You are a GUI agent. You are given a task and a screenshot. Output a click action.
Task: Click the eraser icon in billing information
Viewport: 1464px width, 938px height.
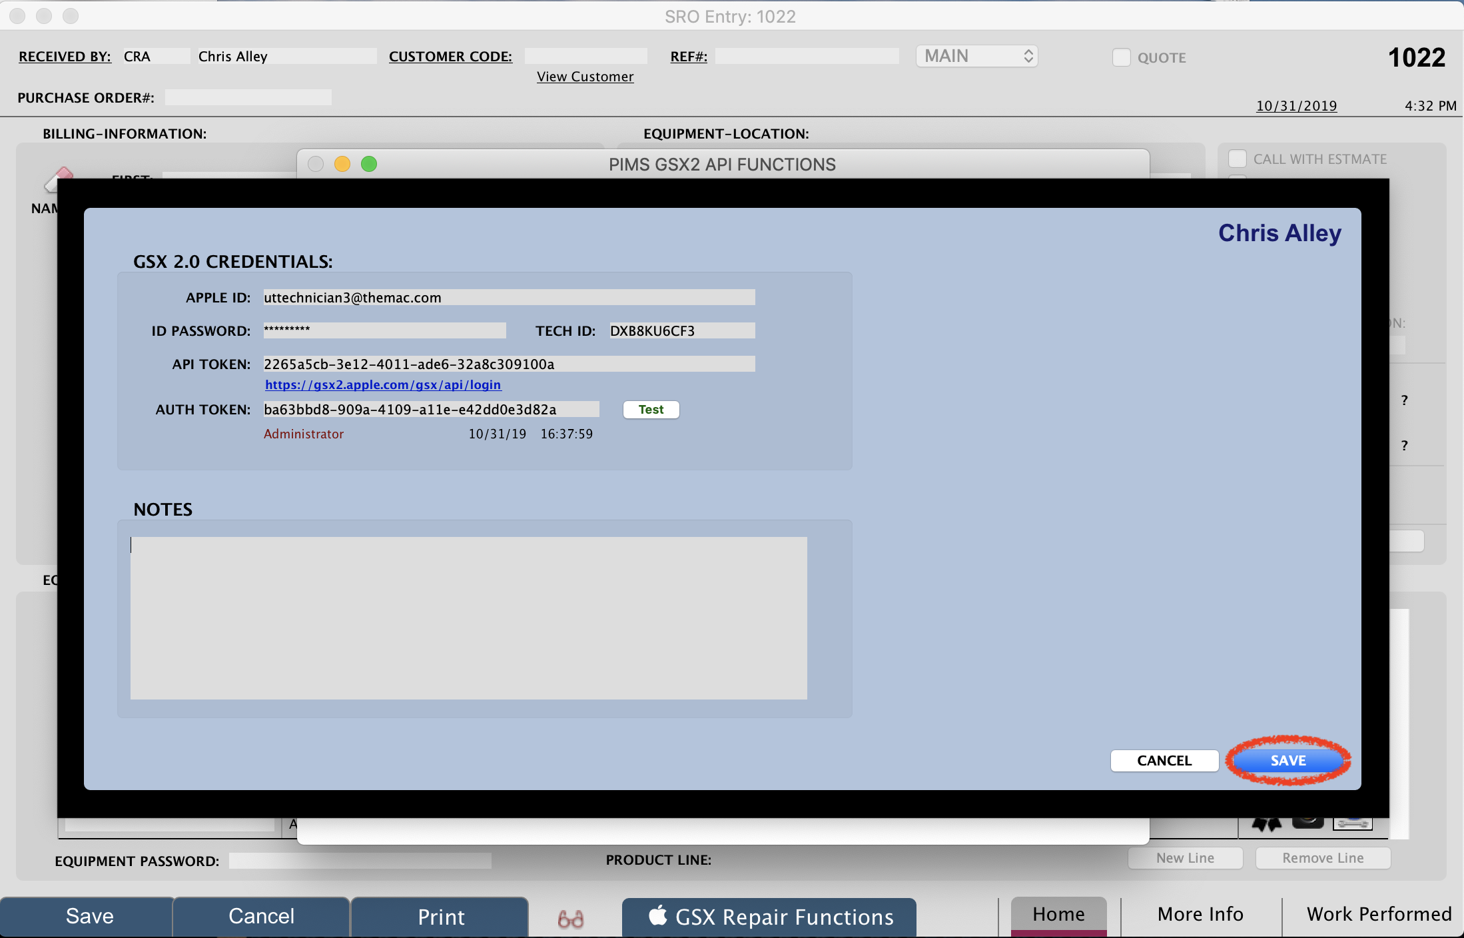click(59, 175)
